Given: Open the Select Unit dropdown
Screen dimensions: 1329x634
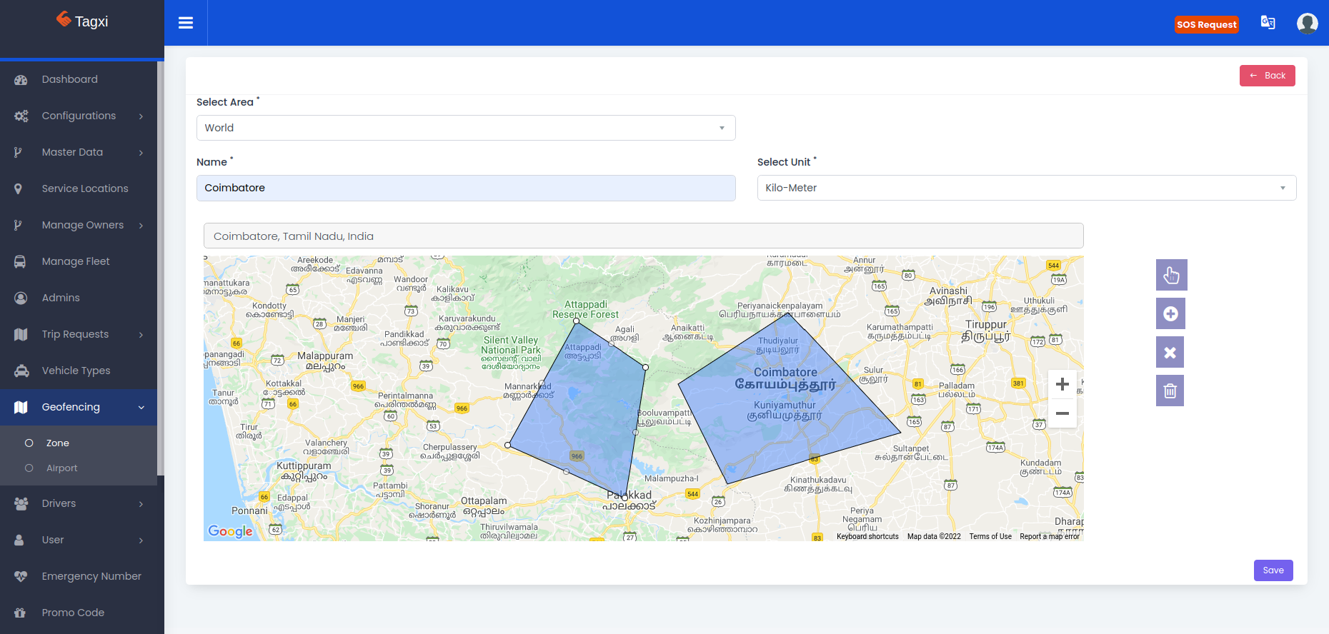Looking at the screenshot, I should (x=1026, y=188).
